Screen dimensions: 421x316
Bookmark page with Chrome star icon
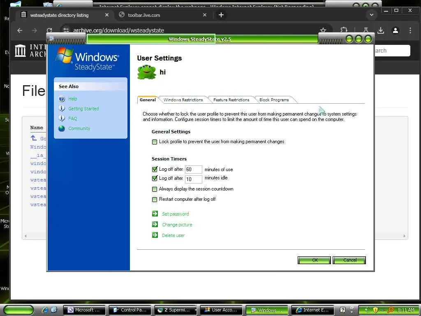click(x=323, y=30)
